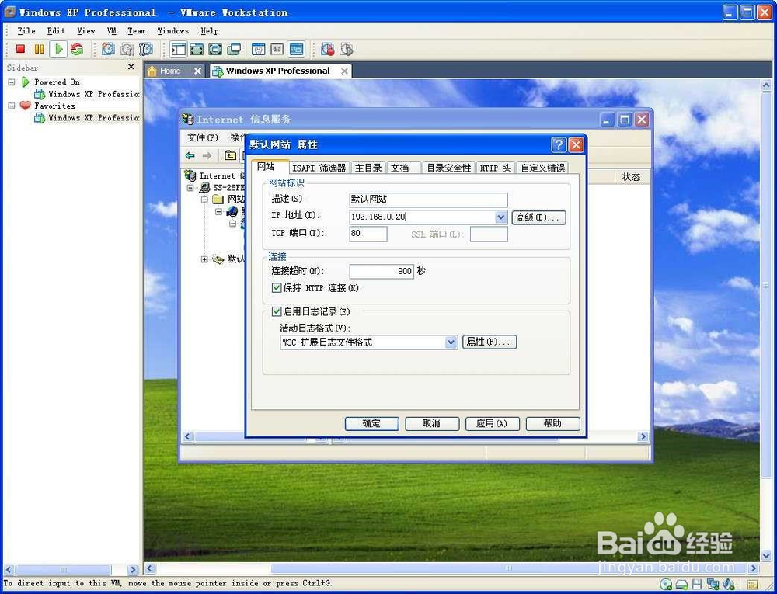Viewport: 777px width, 594px height.
Task: Switch to the Home tab
Action: pyautogui.click(x=169, y=71)
